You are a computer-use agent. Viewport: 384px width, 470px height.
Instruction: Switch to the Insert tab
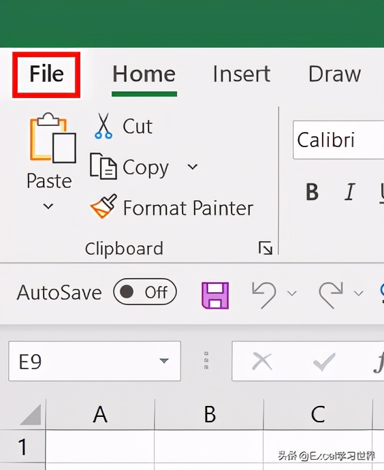tap(242, 74)
